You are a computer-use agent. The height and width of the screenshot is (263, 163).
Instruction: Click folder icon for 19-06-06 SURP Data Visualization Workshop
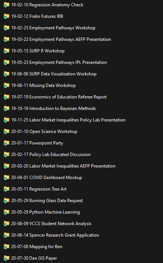click(x=6, y=74)
